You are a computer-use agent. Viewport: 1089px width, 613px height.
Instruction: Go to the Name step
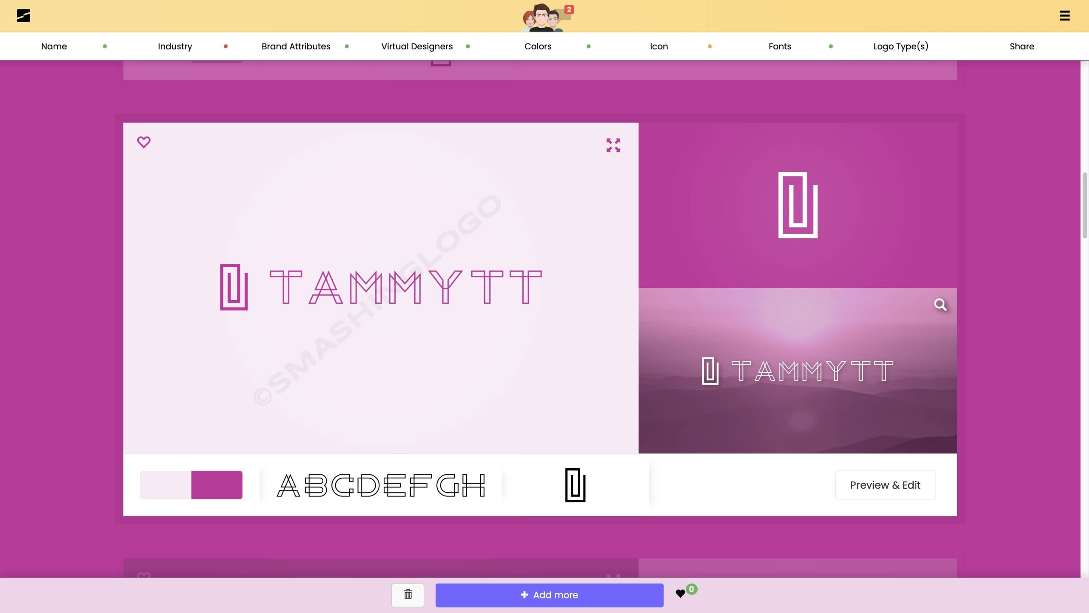(x=54, y=46)
